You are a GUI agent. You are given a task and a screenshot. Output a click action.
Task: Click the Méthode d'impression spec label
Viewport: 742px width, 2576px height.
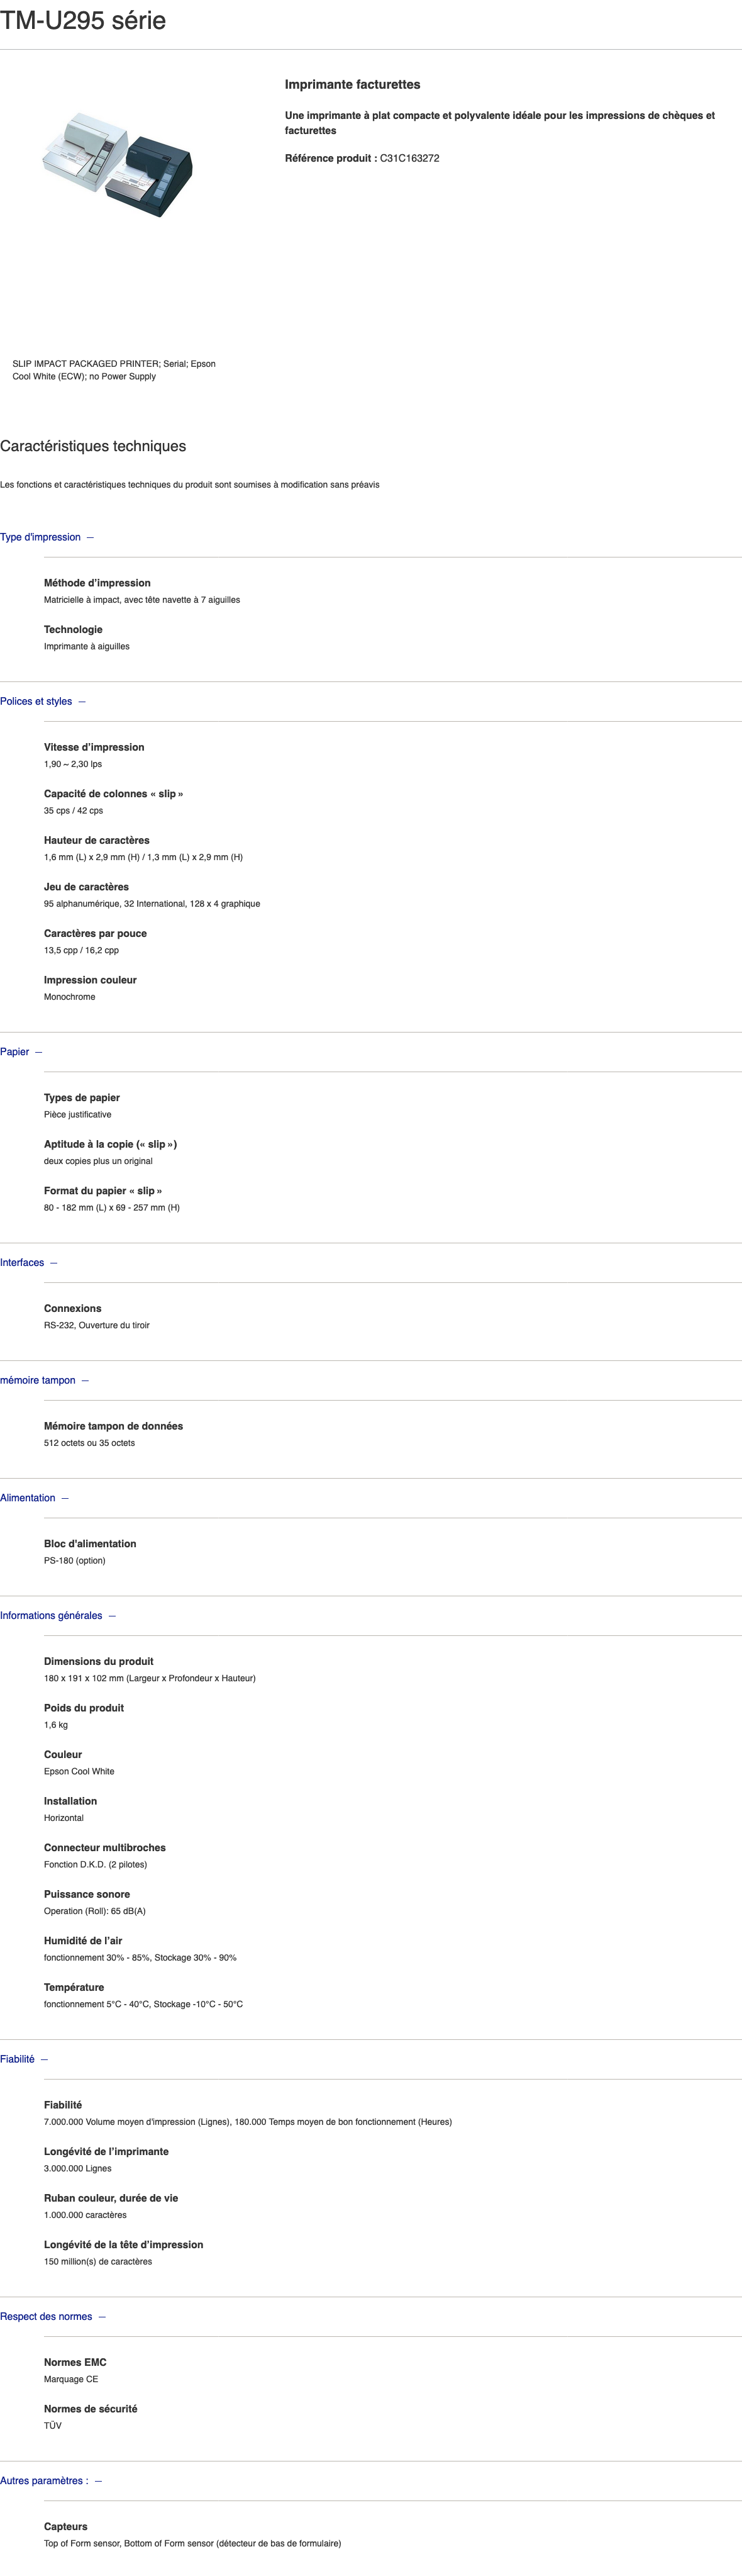coord(97,583)
